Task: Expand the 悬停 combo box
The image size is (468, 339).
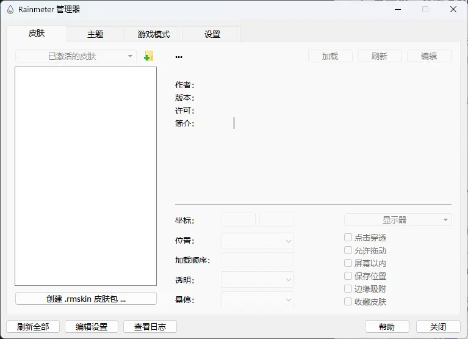Action: click(x=257, y=300)
